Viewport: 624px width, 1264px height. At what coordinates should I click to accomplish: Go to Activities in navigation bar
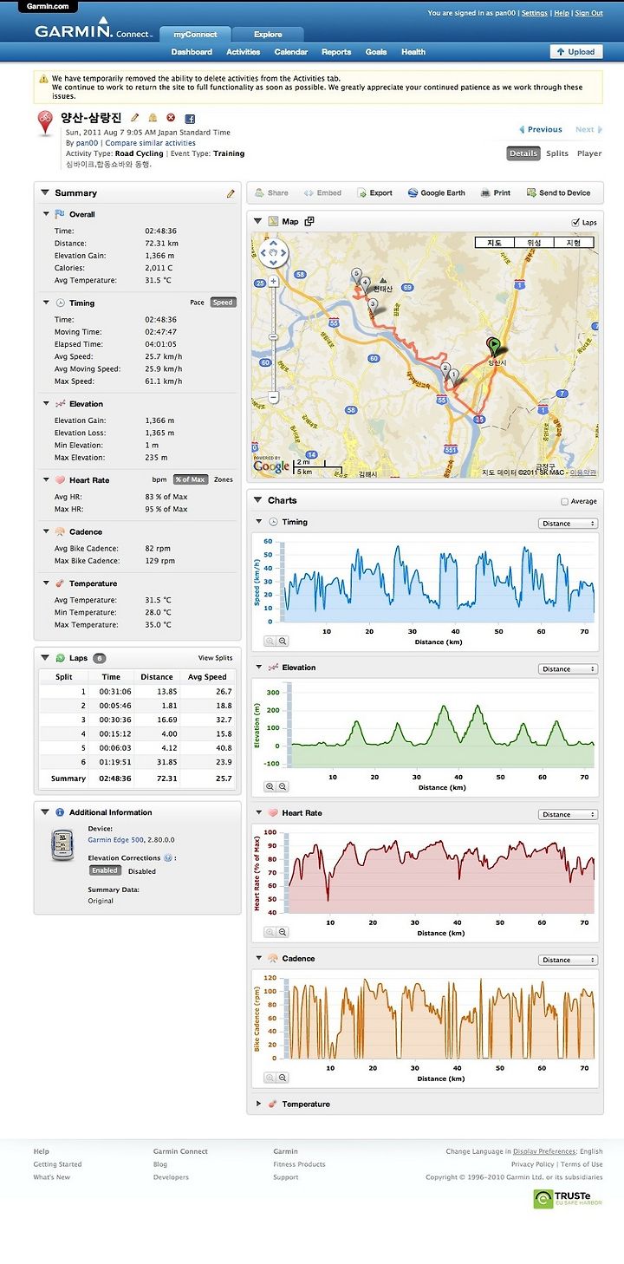244,52
